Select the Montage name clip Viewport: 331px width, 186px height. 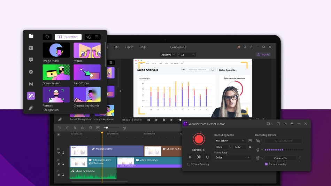click(107, 151)
